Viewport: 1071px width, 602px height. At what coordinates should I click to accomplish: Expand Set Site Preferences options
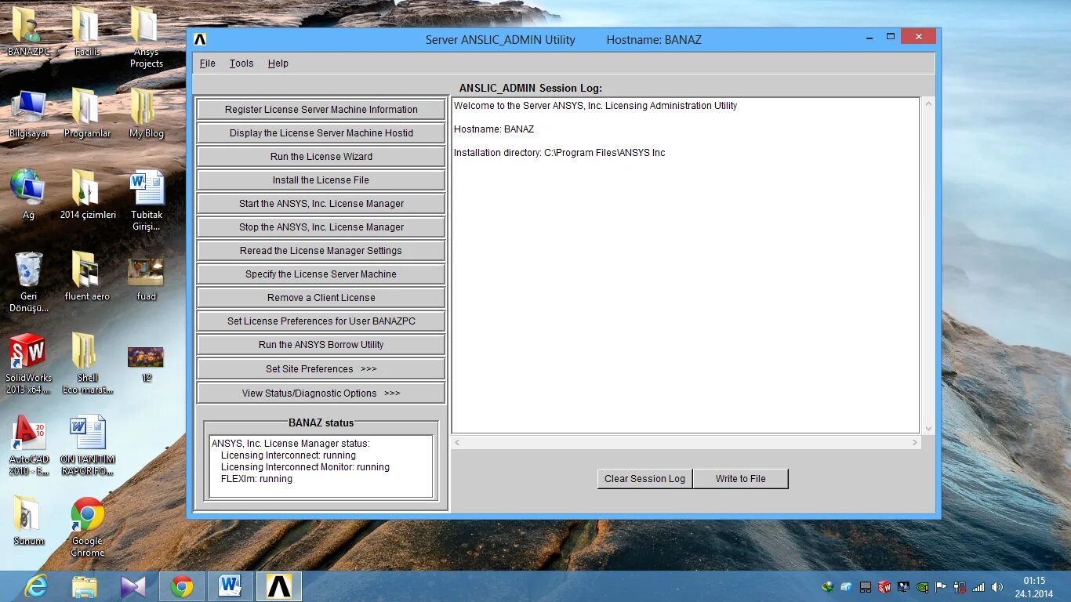pos(321,369)
